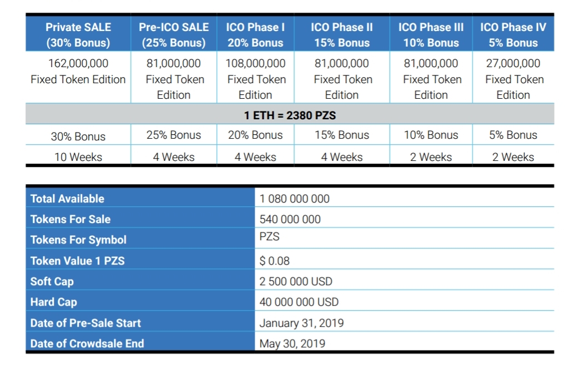Click the 27,000,000 Fixed Token cell

[x=513, y=79]
